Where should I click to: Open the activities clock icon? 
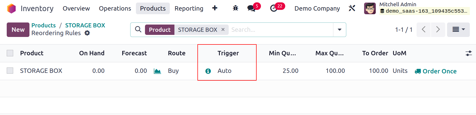coord(273,9)
